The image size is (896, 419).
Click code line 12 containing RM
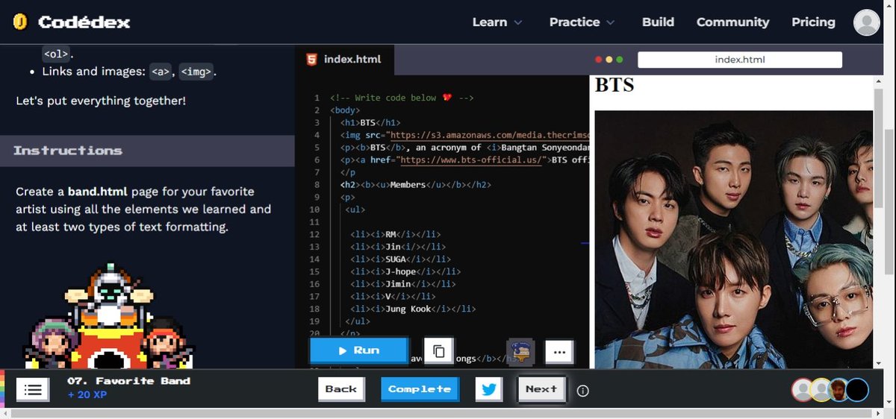[x=396, y=235]
